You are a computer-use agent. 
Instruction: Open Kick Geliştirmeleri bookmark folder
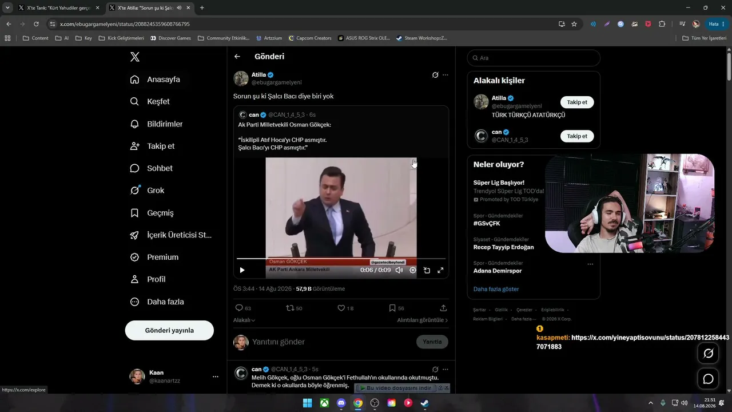point(121,38)
